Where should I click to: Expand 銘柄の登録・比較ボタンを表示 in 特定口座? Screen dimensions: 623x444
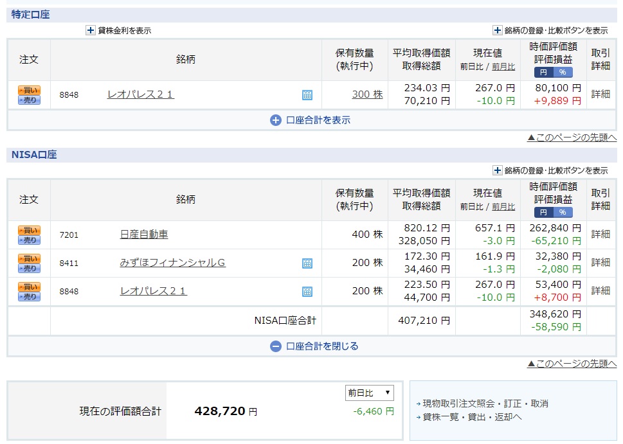(x=498, y=30)
